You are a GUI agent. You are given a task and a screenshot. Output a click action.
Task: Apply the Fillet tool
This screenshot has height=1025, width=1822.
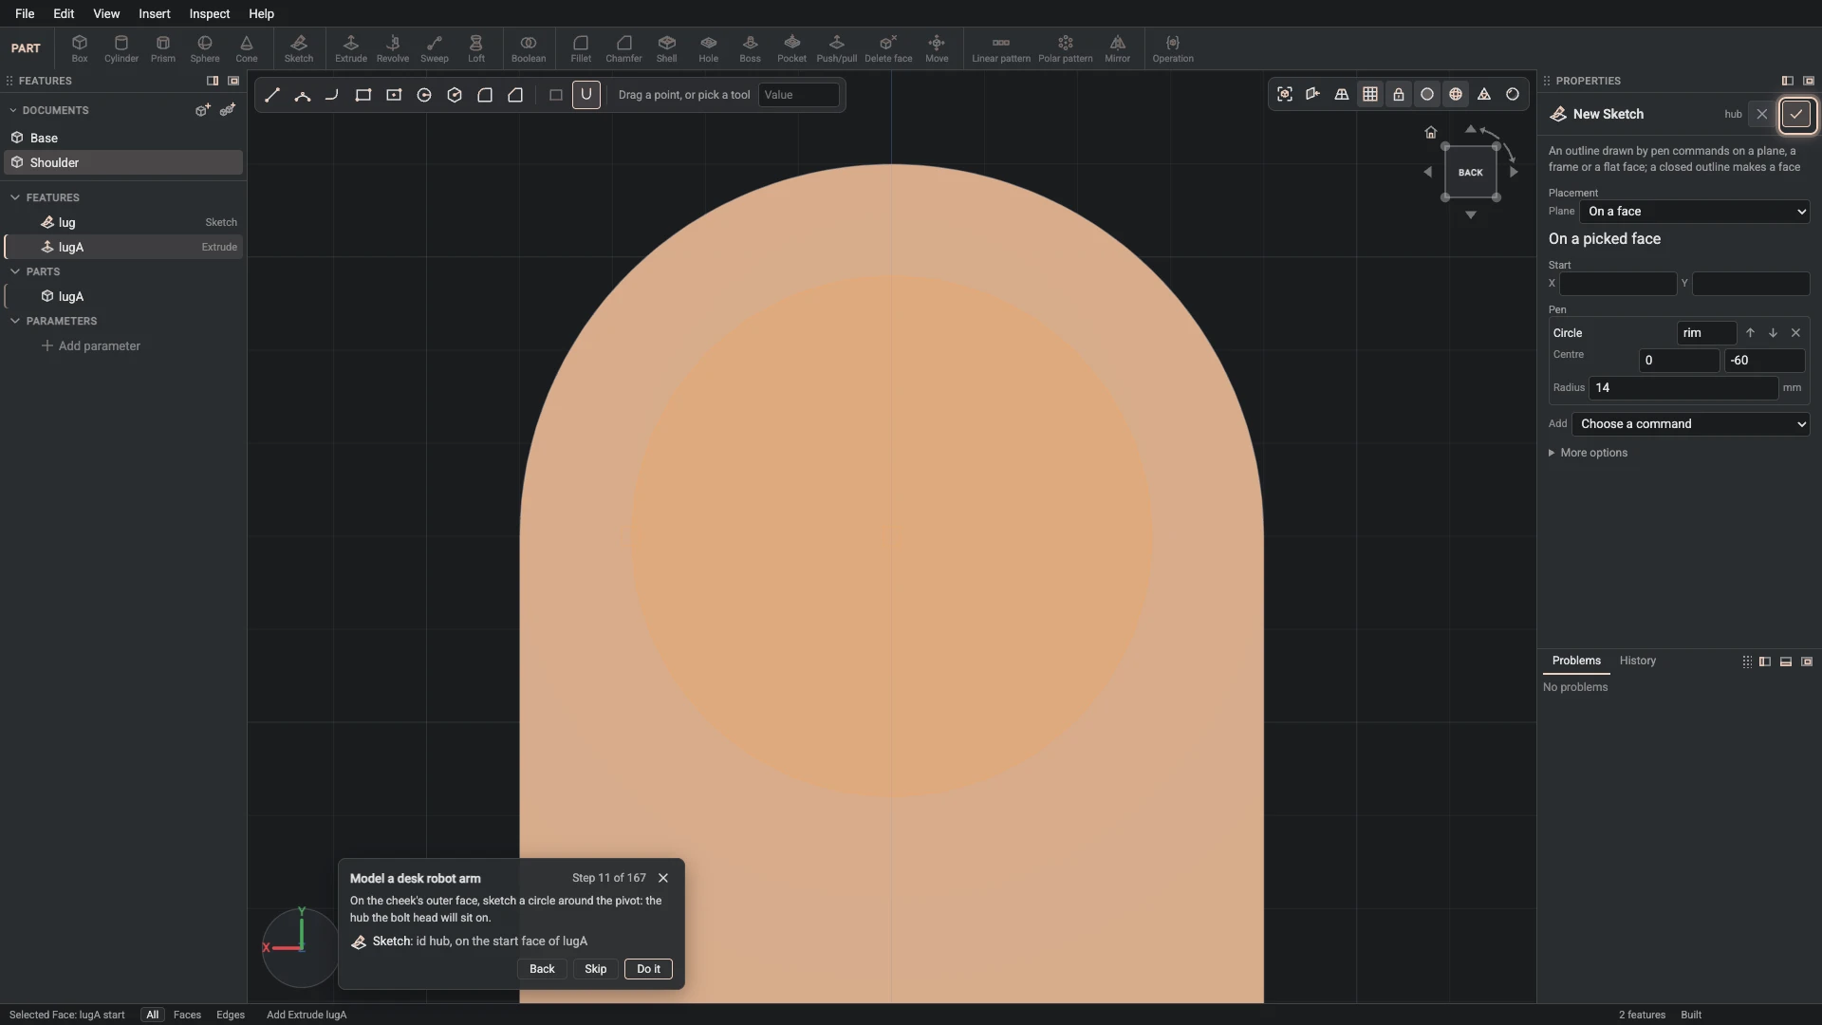coord(581,48)
